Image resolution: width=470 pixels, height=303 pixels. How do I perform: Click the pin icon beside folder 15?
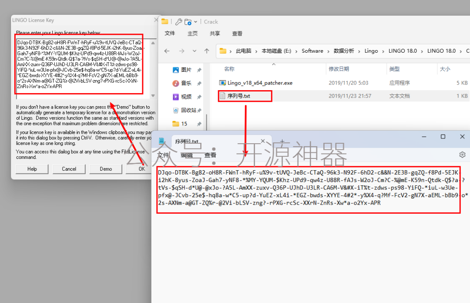[199, 124]
